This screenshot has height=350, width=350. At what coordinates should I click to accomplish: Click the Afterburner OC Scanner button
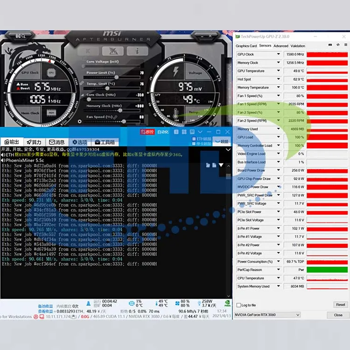(x=21, y=36)
